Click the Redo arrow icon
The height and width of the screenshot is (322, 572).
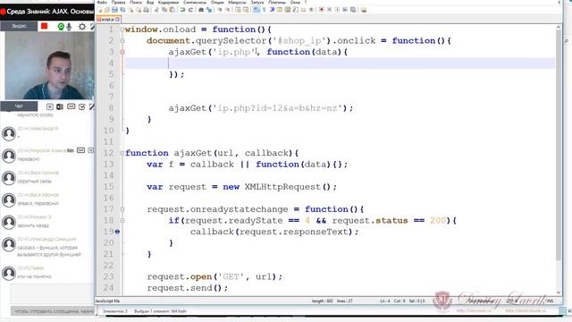(190, 10)
